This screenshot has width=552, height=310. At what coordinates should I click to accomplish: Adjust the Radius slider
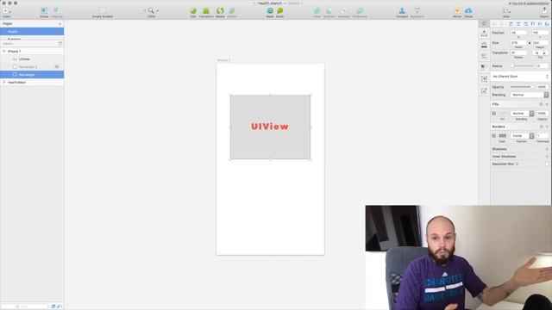coord(523,66)
